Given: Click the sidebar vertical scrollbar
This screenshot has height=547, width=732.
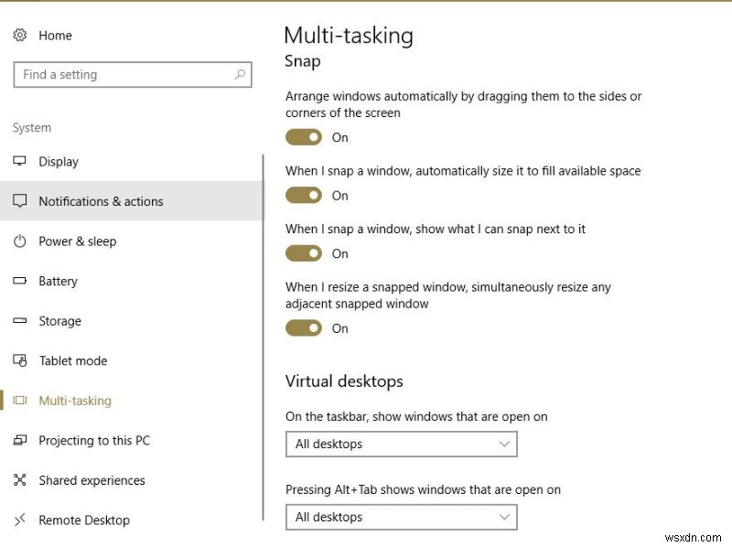Looking at the screenshot, I should point(264,337).
